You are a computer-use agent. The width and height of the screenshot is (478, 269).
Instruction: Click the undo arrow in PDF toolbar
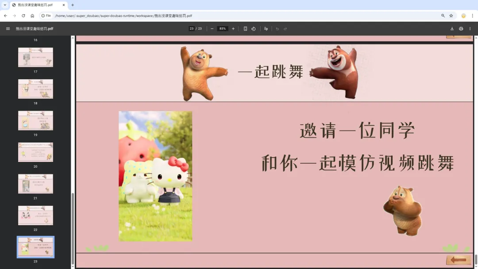[x=277, y=29]
